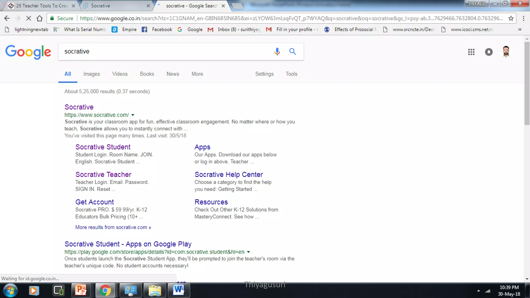Open Word from the Windows taskbar
530x298 pixels.
click(x=179, y=290)
